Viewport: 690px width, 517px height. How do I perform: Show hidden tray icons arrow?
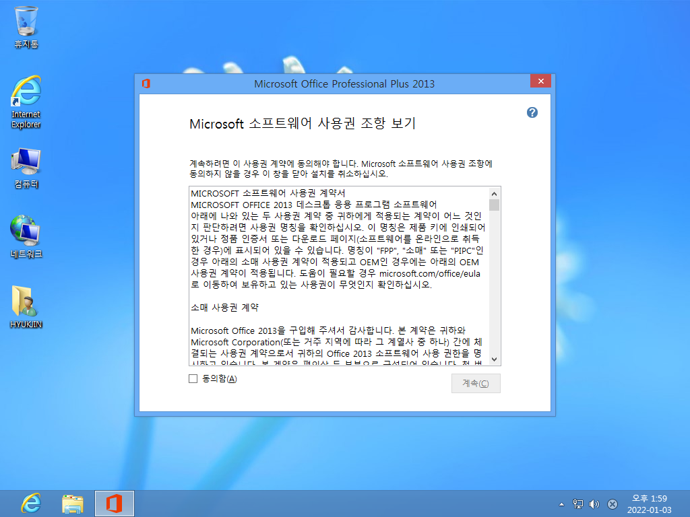[561, 504]
